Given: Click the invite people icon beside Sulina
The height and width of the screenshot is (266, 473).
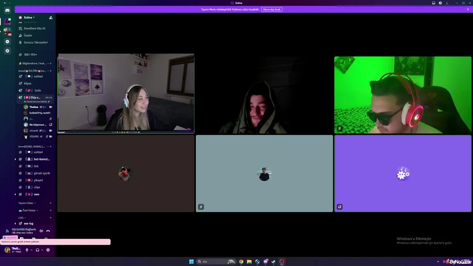Looking at the screenshot, I should click(x=51, y=17).
